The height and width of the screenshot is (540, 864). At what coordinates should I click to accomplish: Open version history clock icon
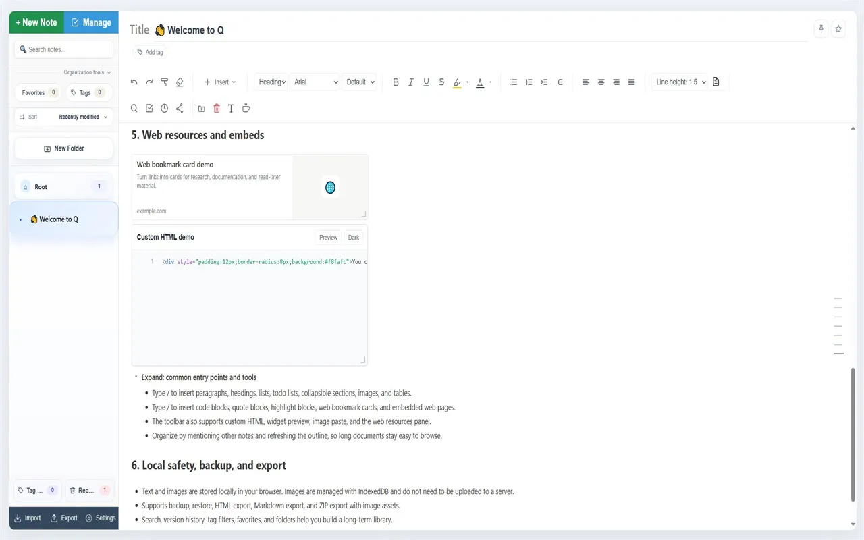point(164,108)
